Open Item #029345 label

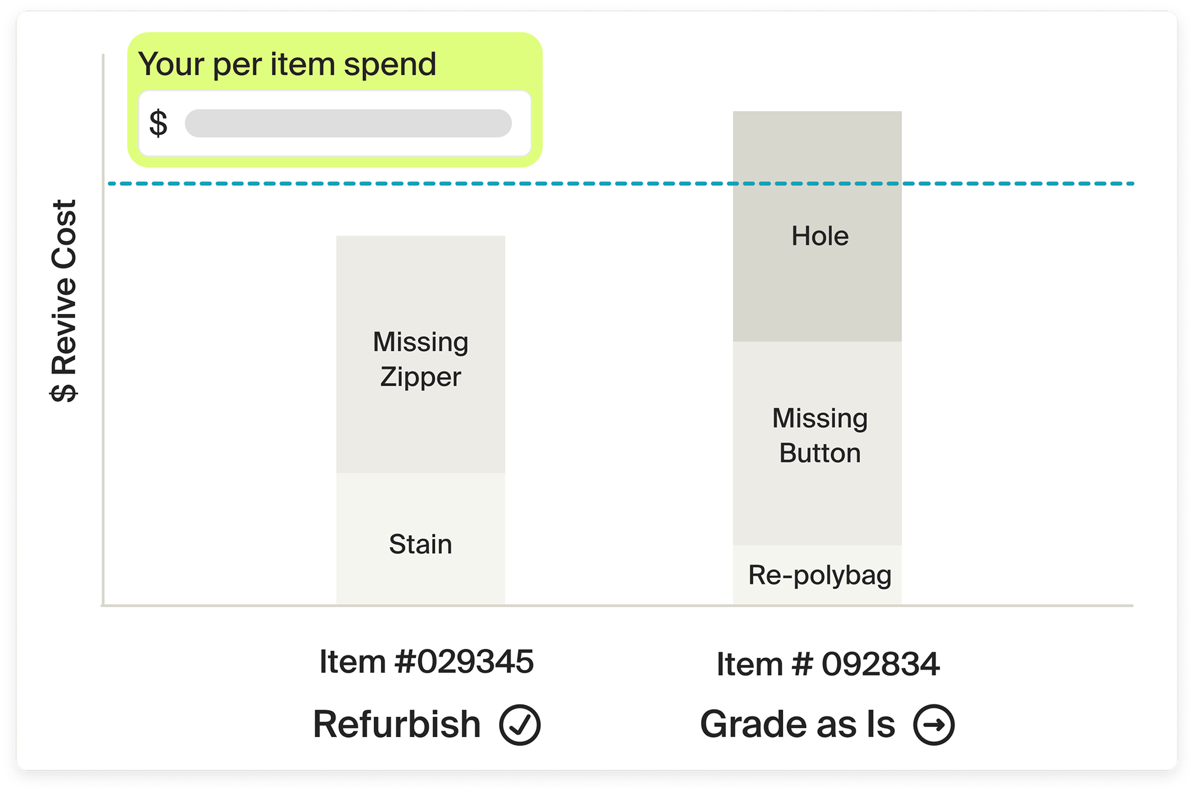point(426,661)
